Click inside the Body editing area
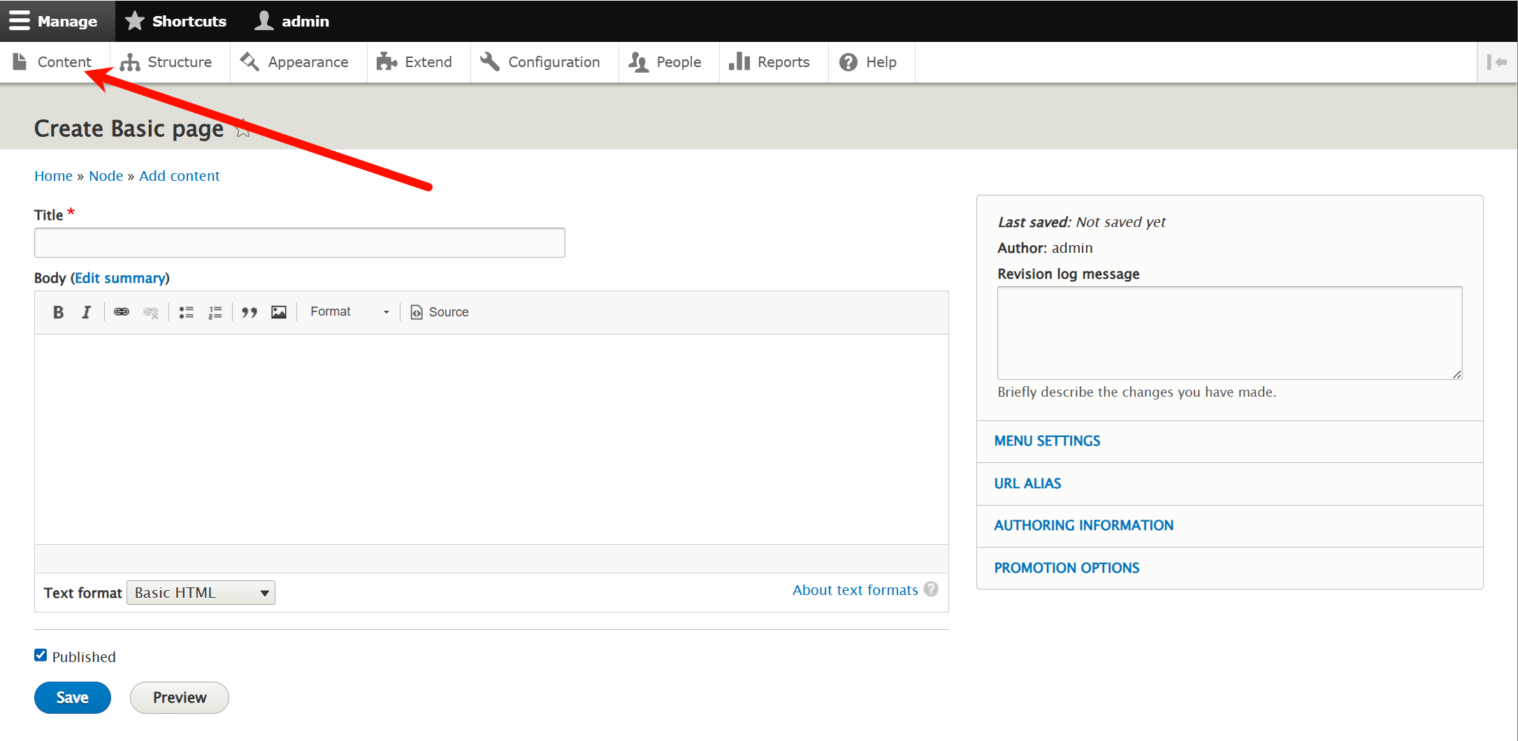The height and width of the screenshot is (741, 1518). tap(491, 439)
